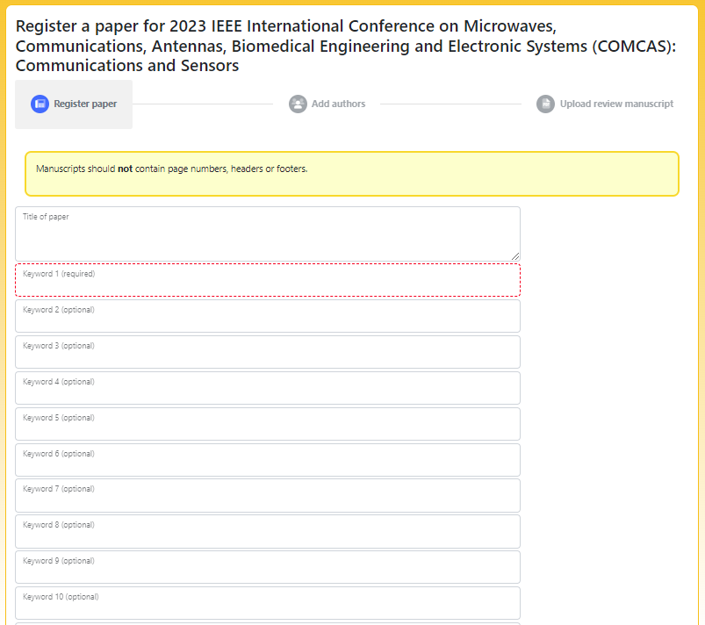
Task: Click the Keyword 5 (optional) field
Action: [268, 424]
